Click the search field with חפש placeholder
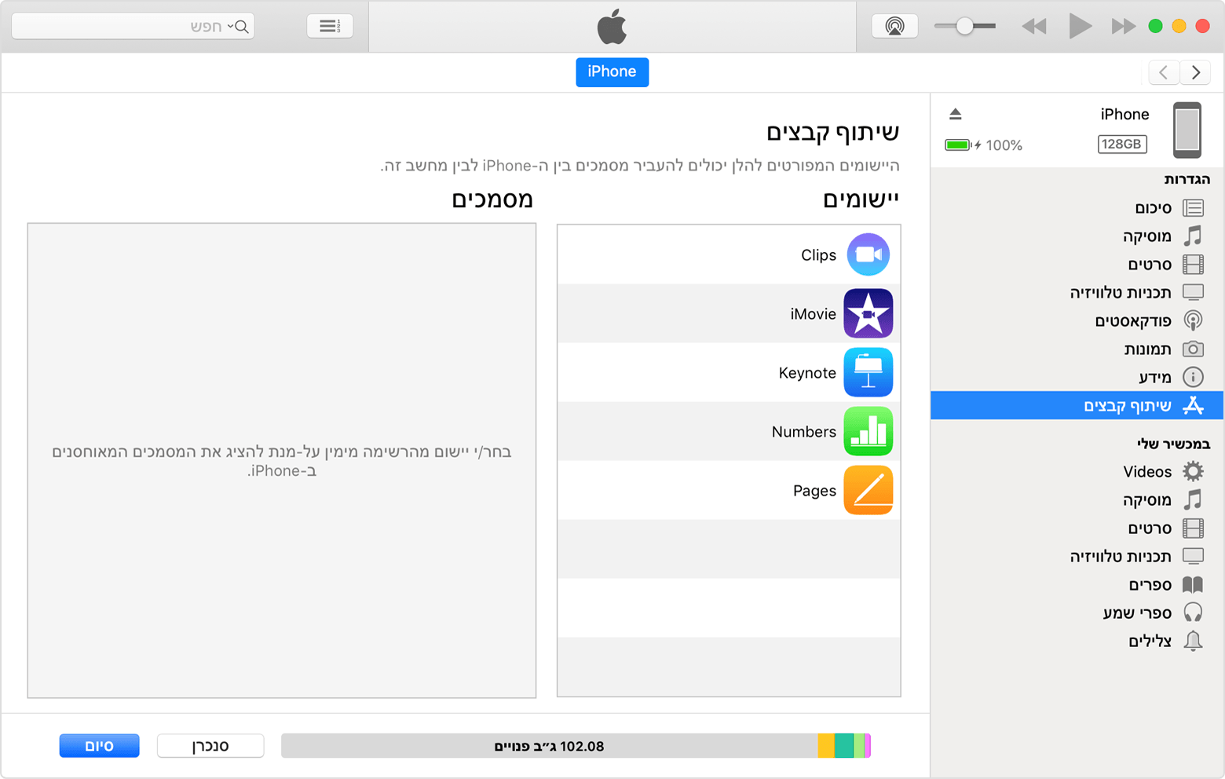 tap(133, 26)
